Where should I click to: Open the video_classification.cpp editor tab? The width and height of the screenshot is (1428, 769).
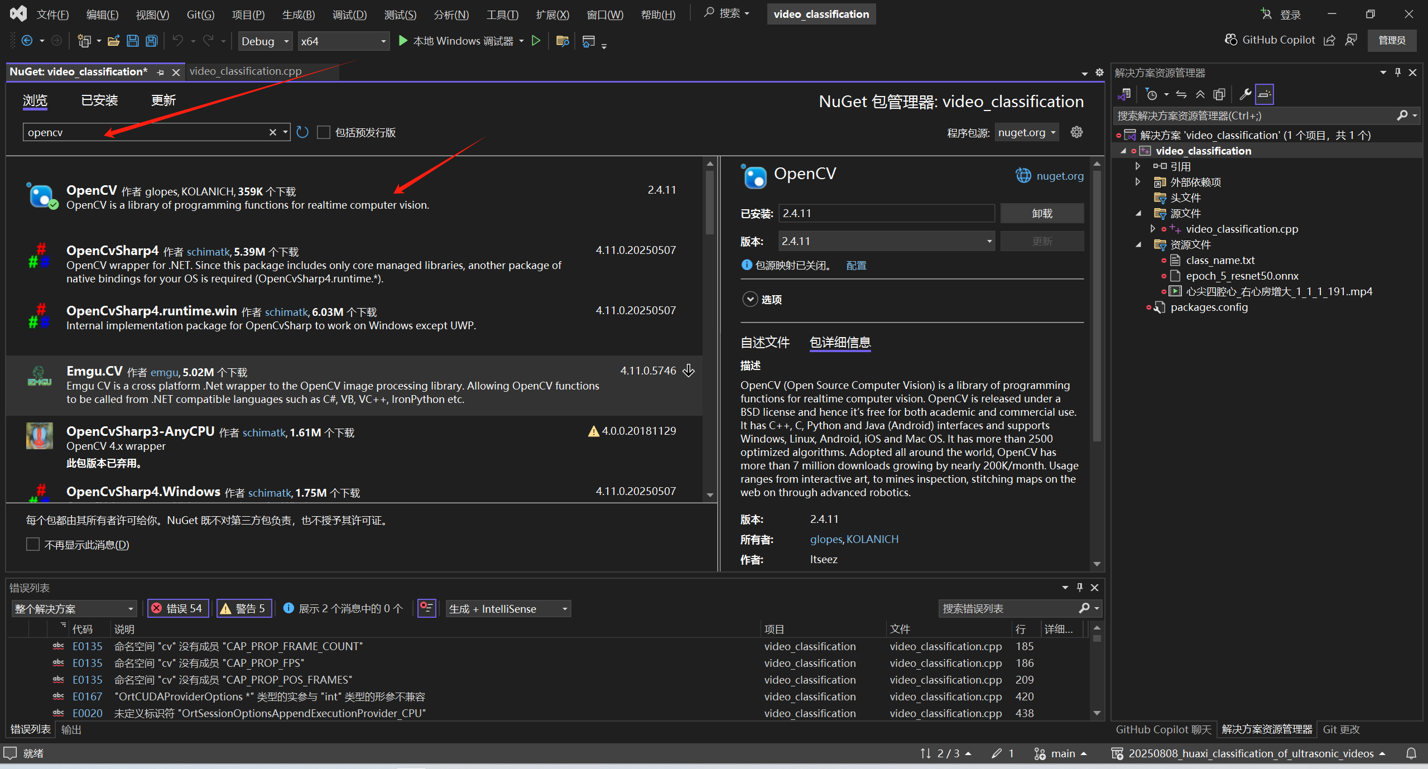[x=246, y=71]
